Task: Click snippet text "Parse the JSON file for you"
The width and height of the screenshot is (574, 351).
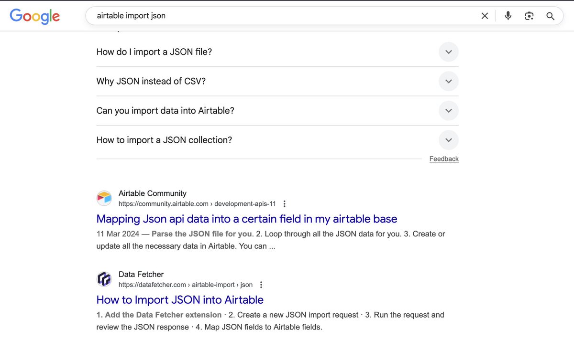Action: click(201, 234)
